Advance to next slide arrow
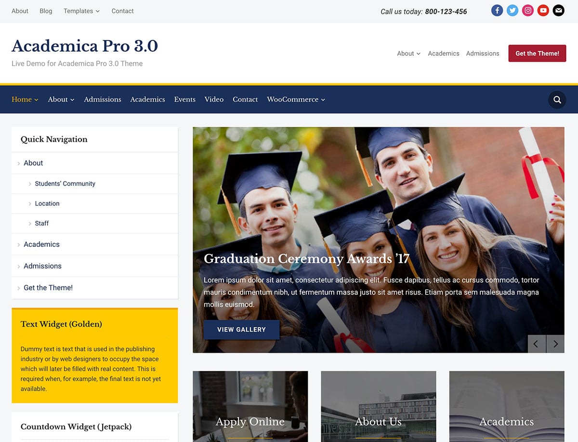This screenshot has width=578, height=442. click(x=555, y=344)
